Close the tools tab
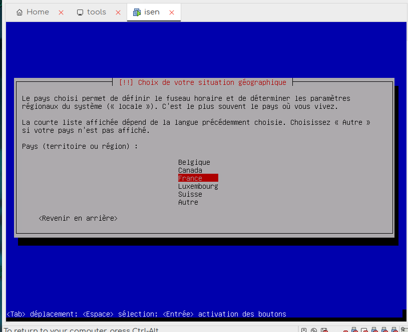The image size is (408, 332). click(x=118, y=12)
